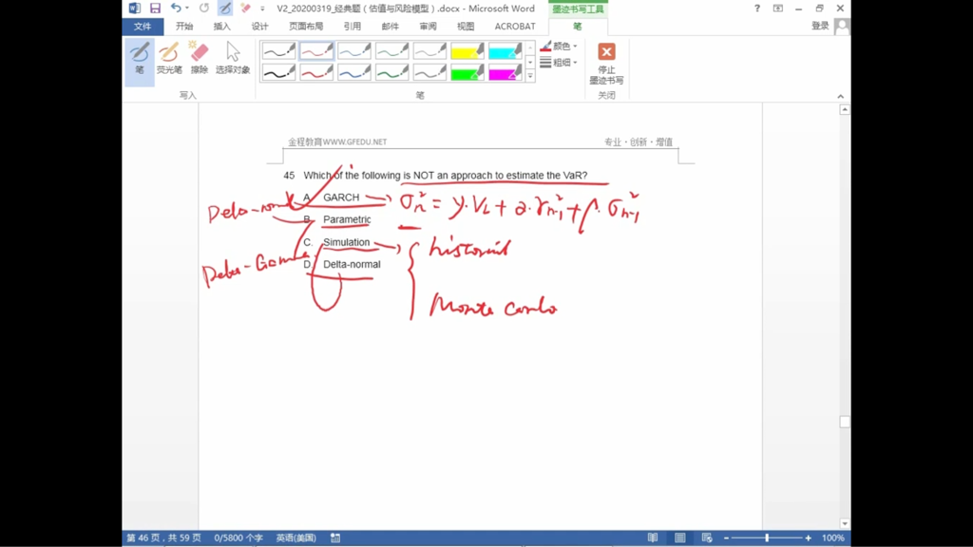Screen dimensions: 973x547
Task: Switch to the References (引用) tab
Action: [x=352, y=26]
